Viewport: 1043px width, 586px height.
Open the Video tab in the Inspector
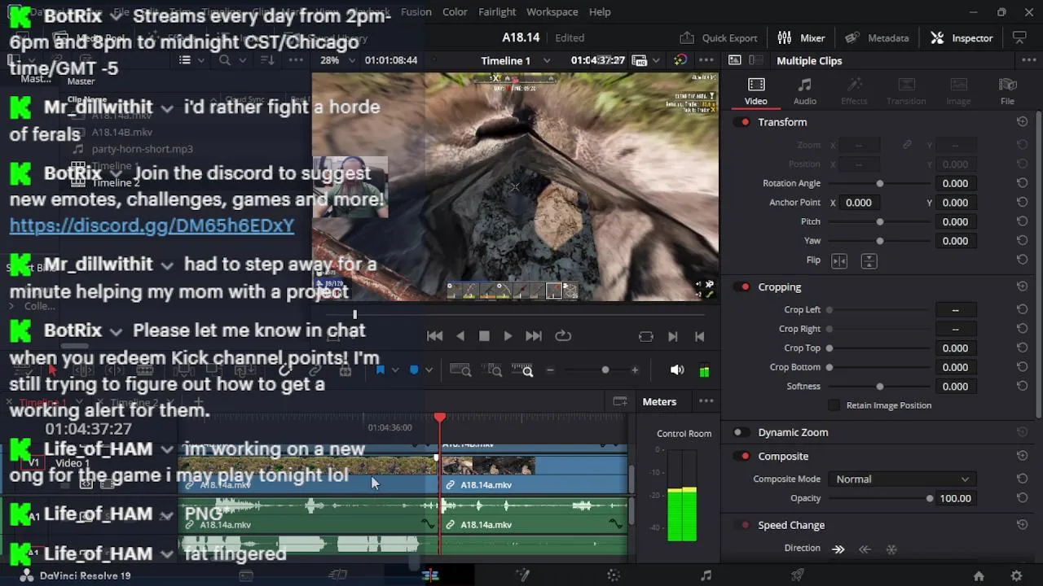(755, 91)
